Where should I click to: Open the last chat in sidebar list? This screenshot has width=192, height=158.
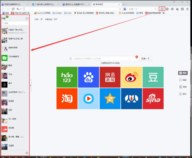pyautogui.click(x=15, y=147)
